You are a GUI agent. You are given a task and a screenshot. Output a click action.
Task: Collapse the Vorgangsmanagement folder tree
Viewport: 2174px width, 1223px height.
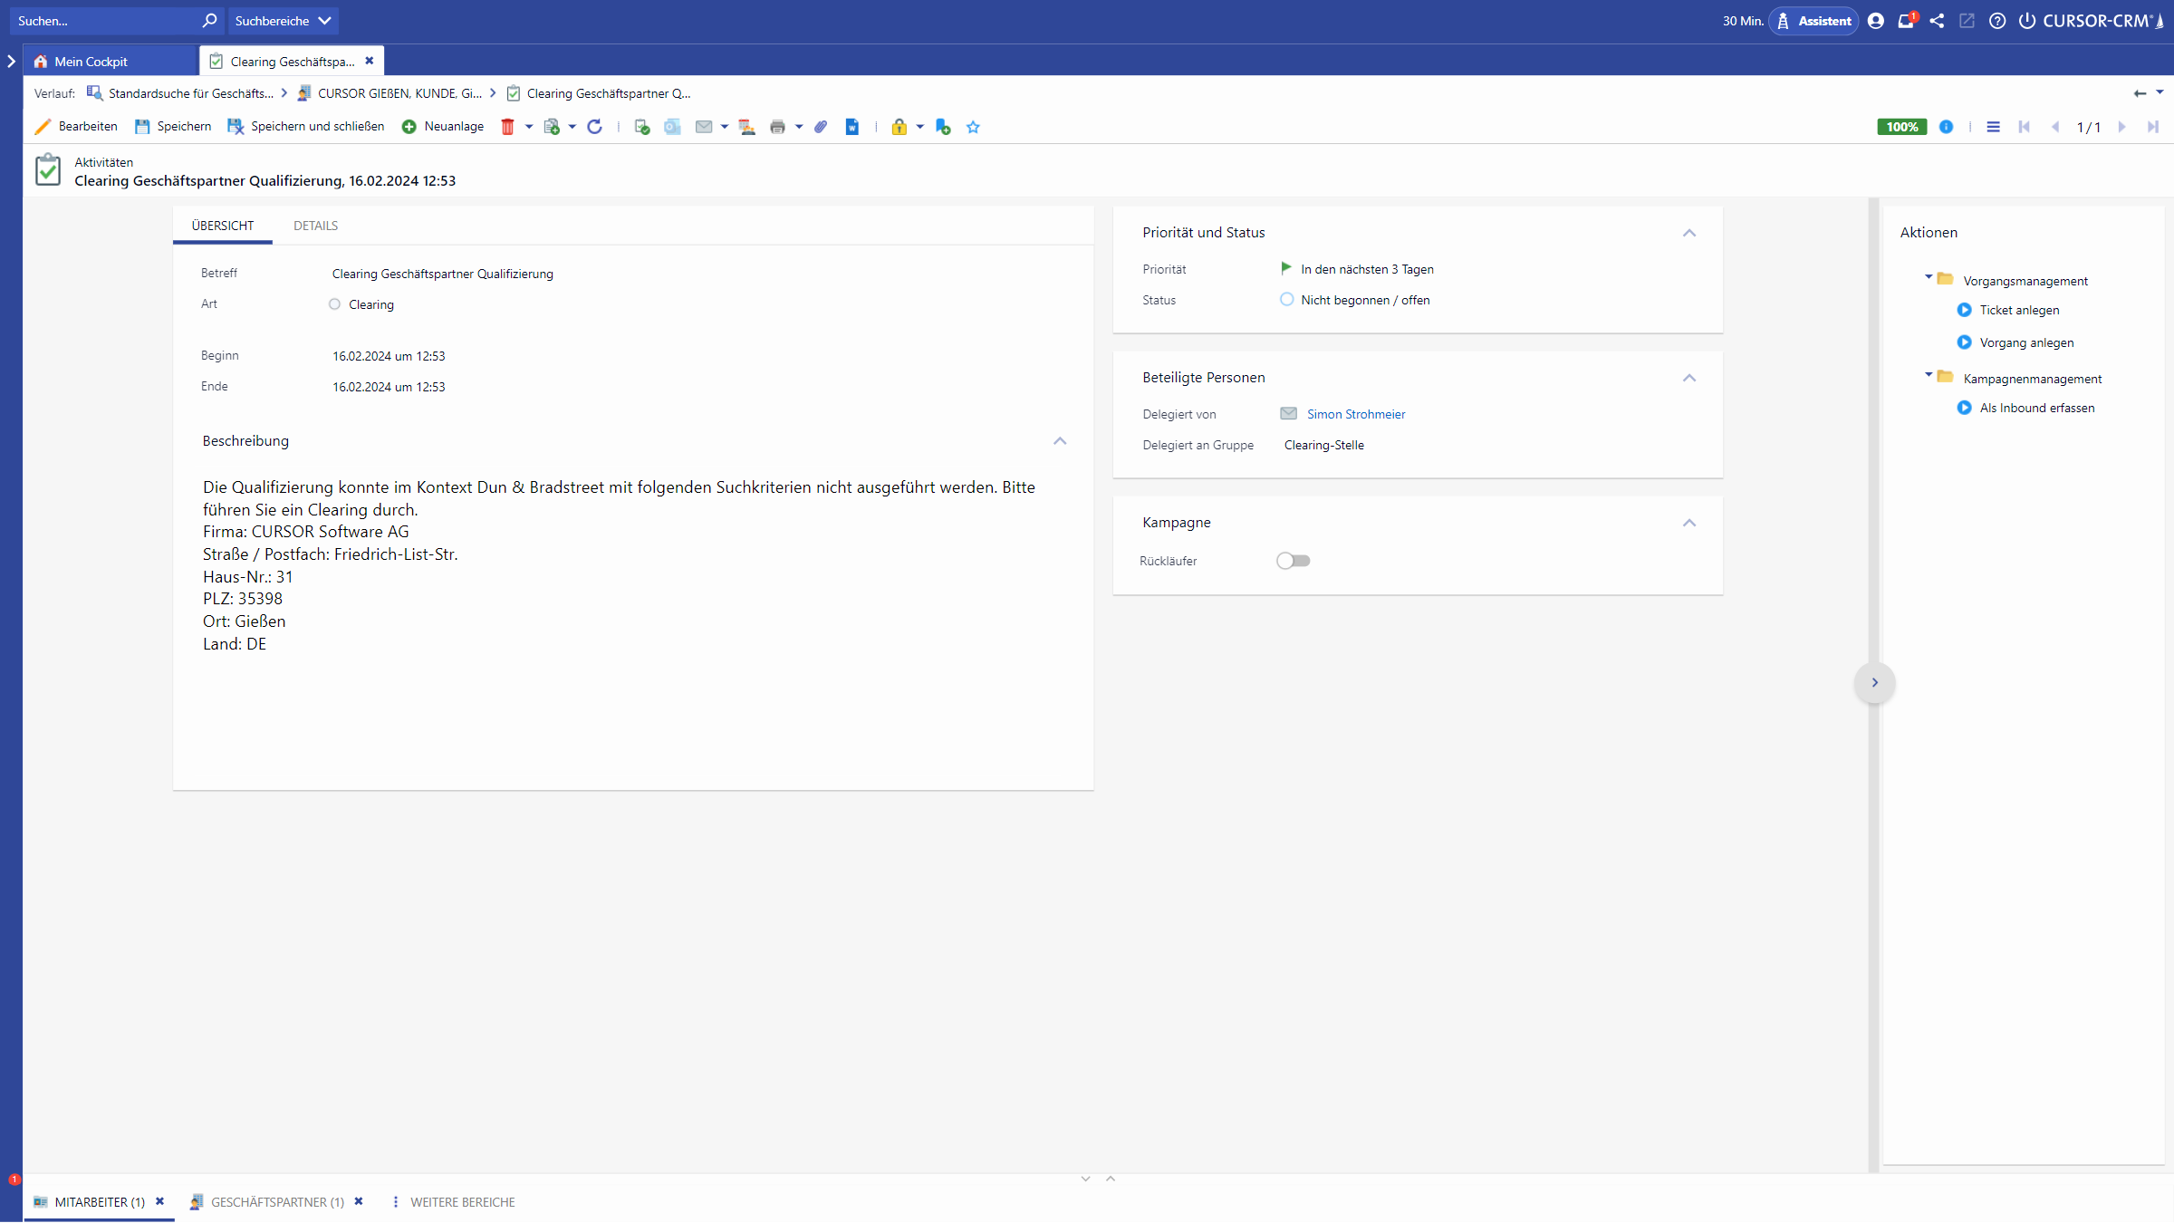(1929, 277)
